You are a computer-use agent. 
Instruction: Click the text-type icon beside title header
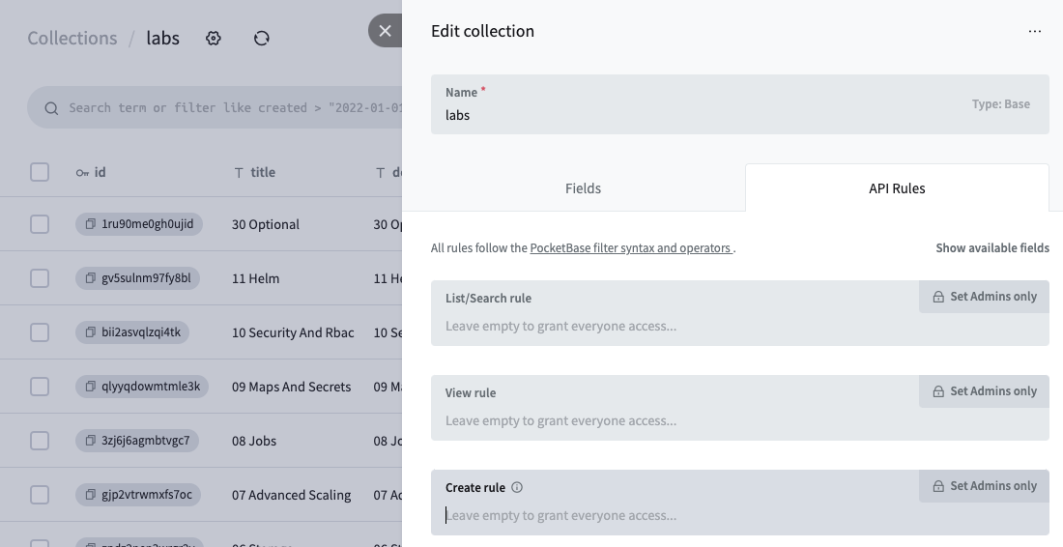pos(239,173)
